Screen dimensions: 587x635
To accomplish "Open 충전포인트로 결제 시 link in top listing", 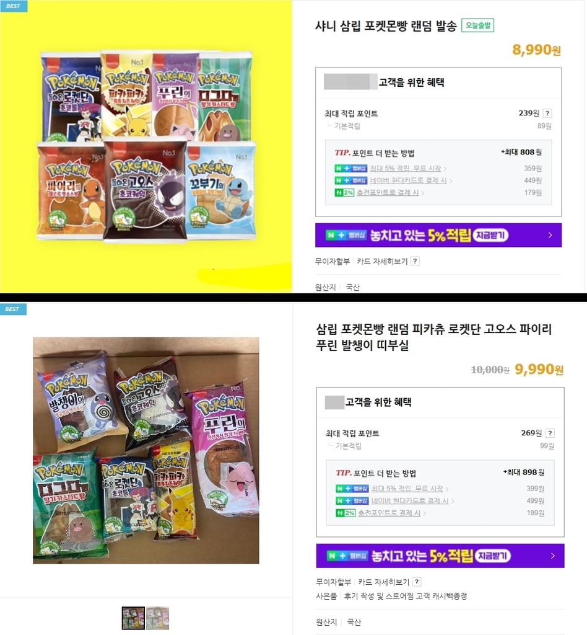I will coord(388,193).
